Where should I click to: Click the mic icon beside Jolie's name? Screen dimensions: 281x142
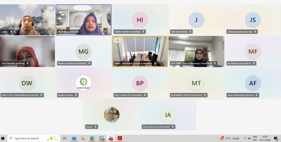tap(190, 32)
